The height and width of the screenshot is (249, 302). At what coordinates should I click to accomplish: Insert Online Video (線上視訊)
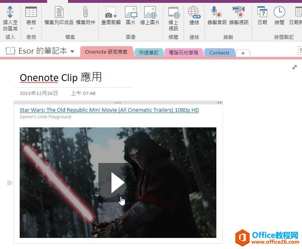coord(173,19)
